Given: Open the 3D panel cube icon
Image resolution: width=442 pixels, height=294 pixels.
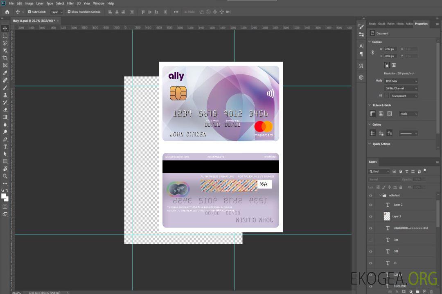Looking at the screenshot, I should point(361,77).
